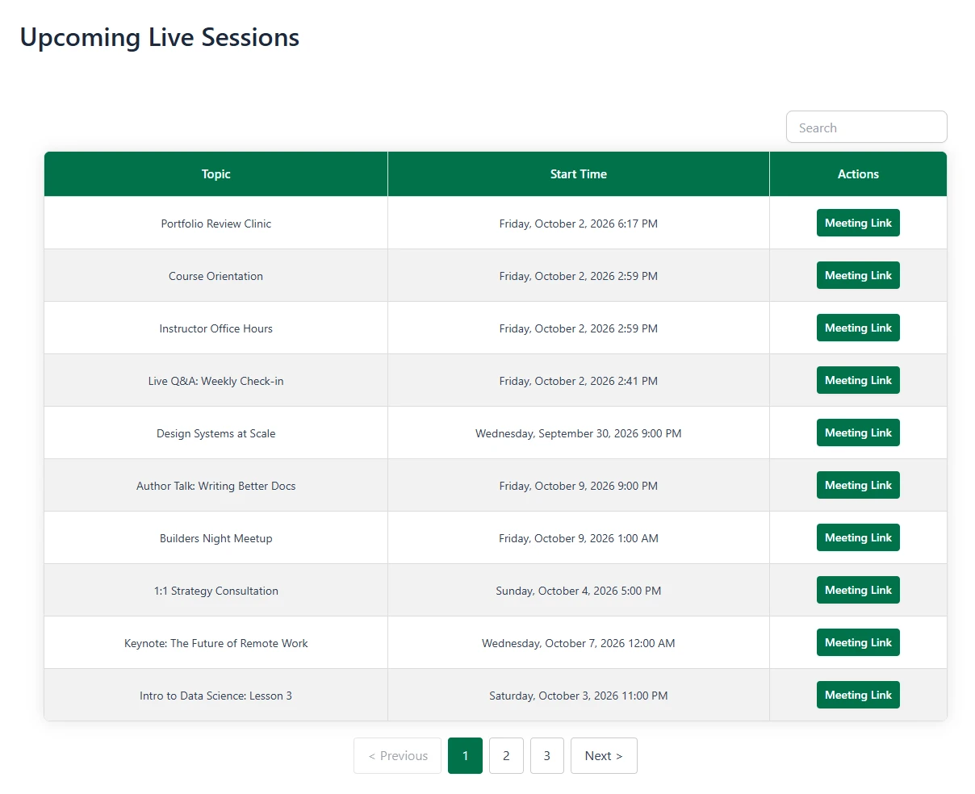The image size is (975, 794).
Task: Open Meeting Link for Design Systems at Scale
Action: pos(858,433)
